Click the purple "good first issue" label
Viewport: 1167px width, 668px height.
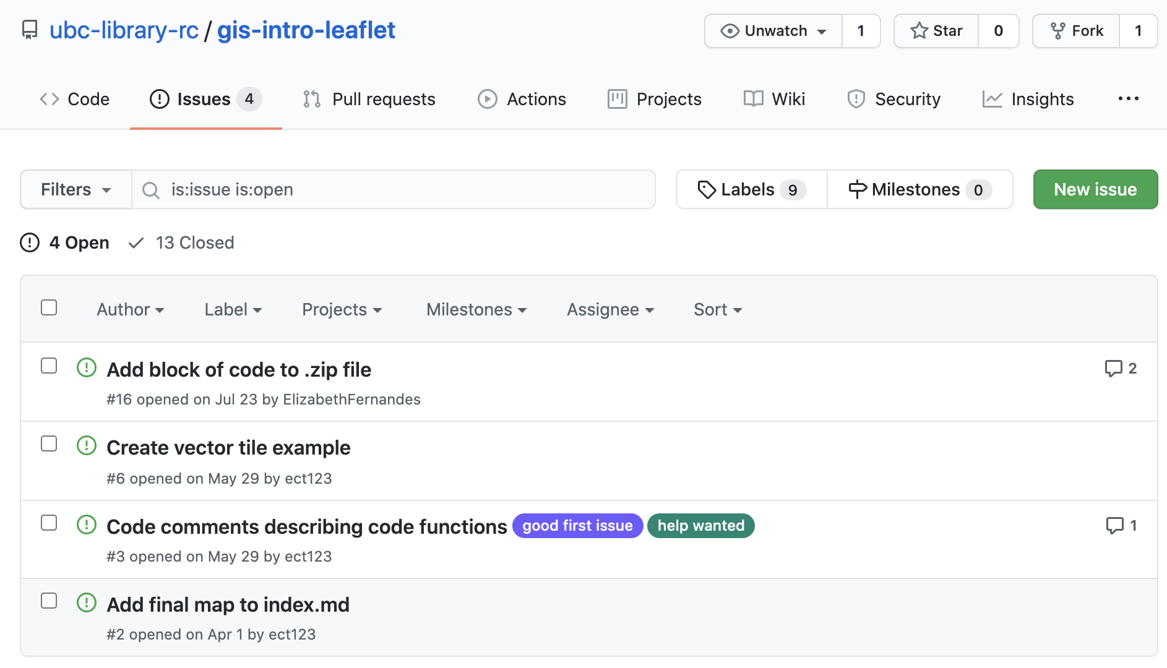[x=577, y=526]
